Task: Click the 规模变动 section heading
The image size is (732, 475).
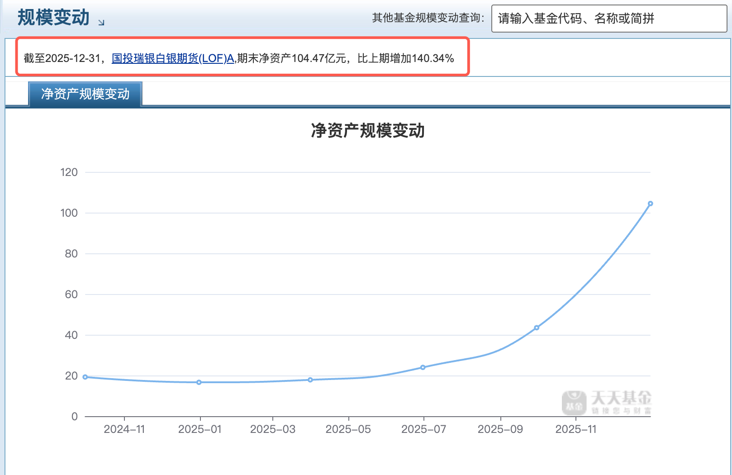Action: pyautogui.click(x=53, y=18)
